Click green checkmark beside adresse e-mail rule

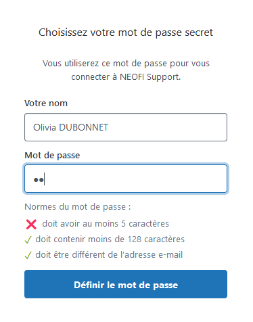(x=28, y=255)
